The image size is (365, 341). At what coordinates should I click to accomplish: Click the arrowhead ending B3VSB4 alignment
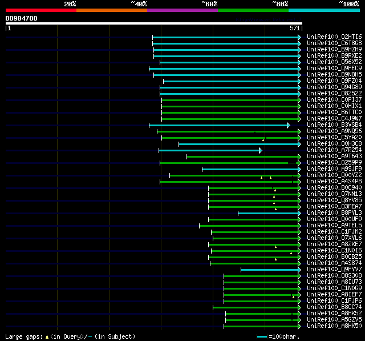(289, 126)
